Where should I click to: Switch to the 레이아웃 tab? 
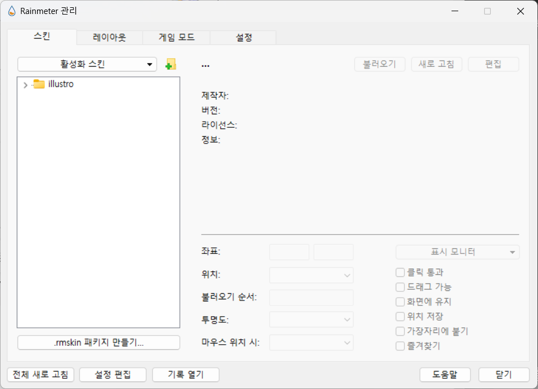coord(110,38)
